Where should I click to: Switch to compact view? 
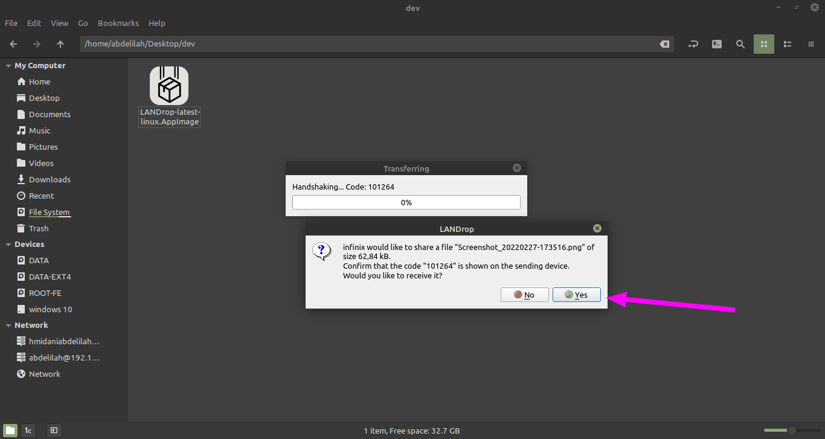(811, 44)
